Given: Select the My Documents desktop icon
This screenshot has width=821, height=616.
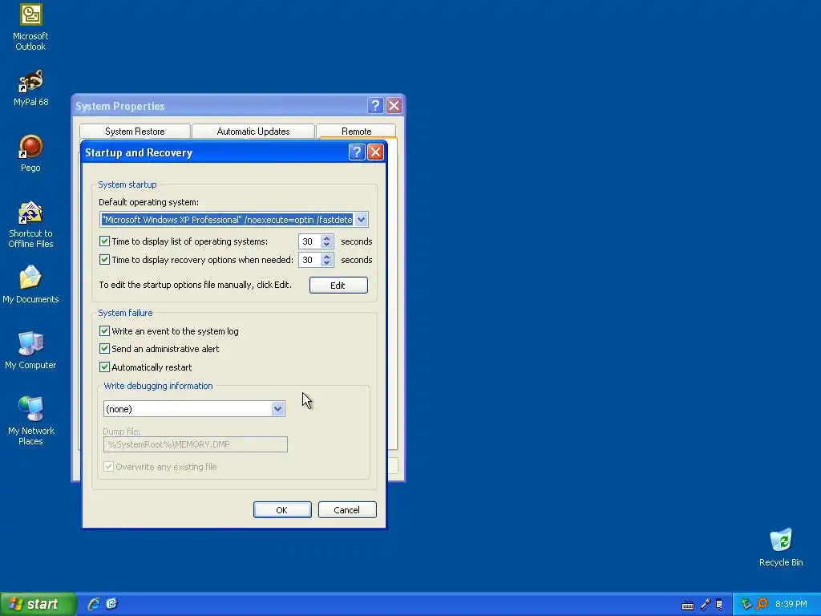Looking at the screenshot, I should click(x=30, y=285).
